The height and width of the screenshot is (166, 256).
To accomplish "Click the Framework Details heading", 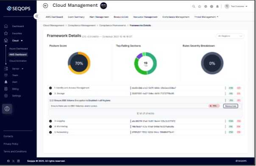I will [64, 36].
